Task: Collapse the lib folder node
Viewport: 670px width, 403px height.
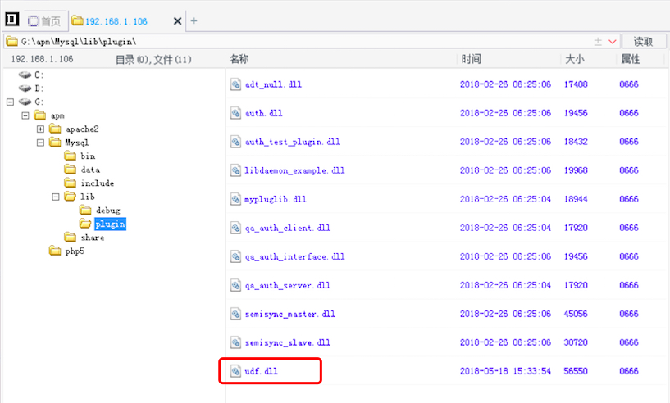Action: point(56,197)
